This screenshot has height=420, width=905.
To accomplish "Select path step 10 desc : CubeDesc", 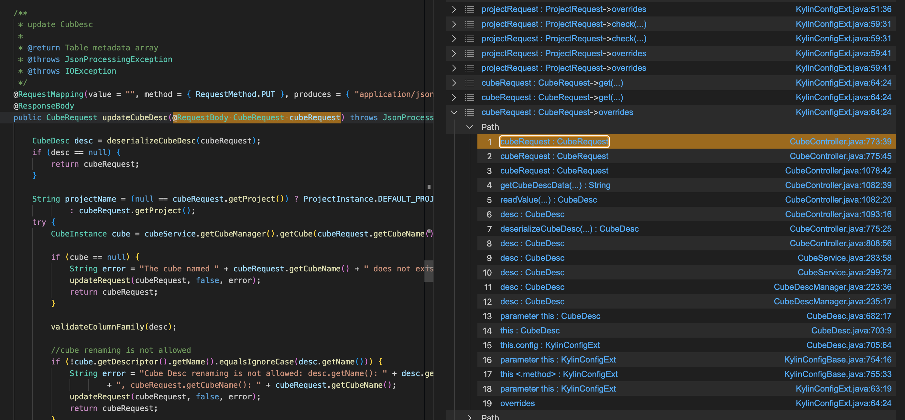I will coord(532,273).
